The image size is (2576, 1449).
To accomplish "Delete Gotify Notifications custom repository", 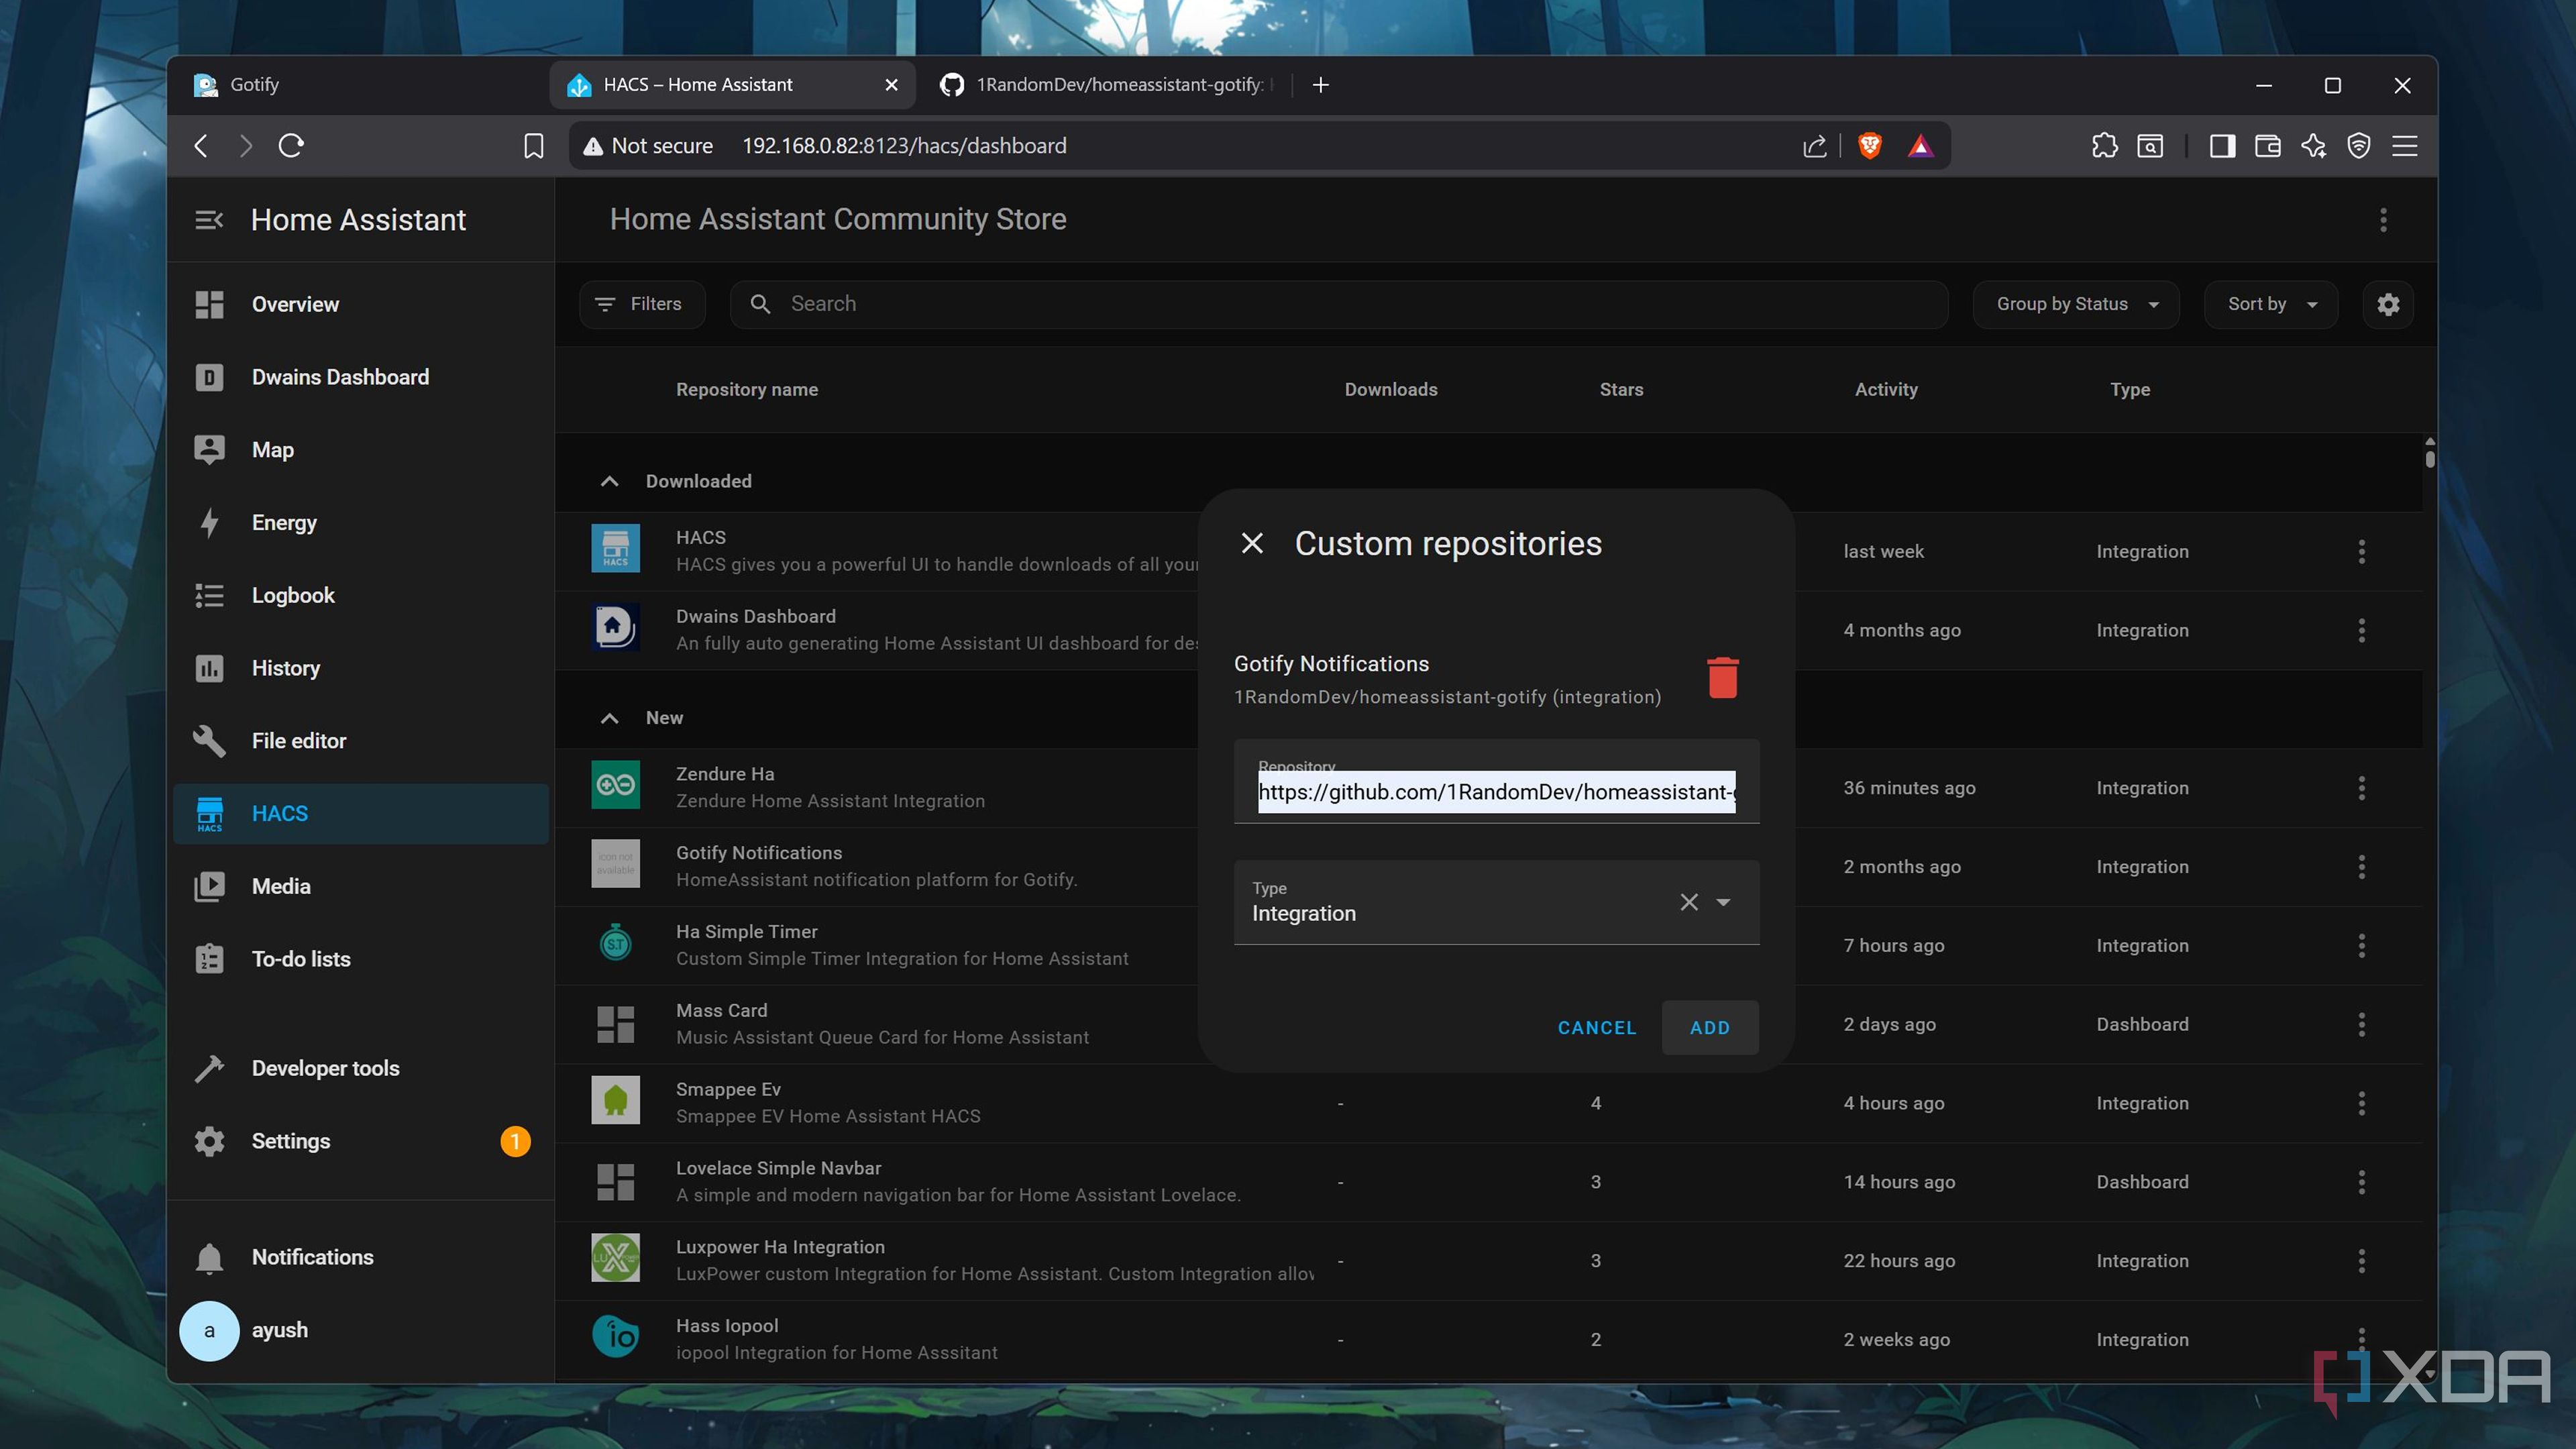I will [x=1722, y=678].
